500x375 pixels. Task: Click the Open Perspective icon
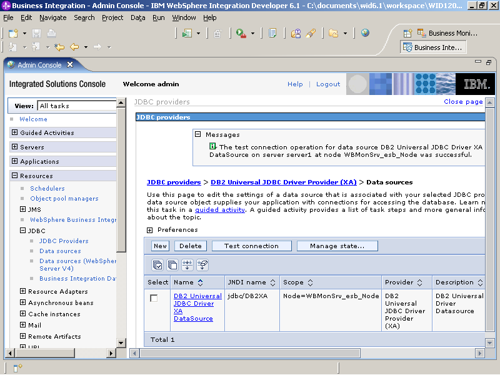407,33
